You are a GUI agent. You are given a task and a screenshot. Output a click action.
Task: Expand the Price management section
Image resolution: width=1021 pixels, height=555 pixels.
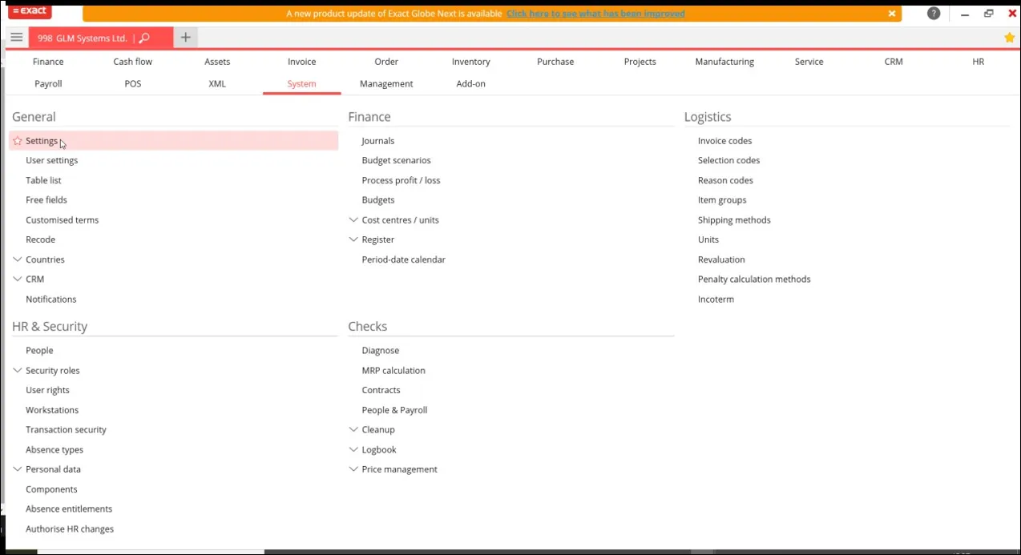pyautogui.click(x=353, y=469)
